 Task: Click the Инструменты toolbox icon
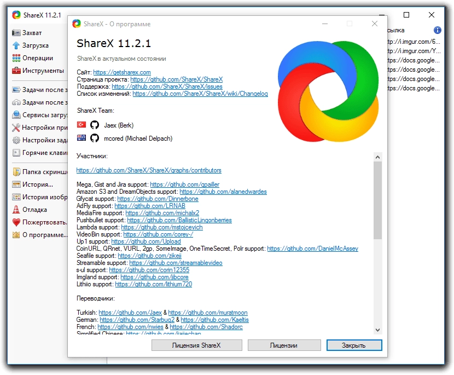coord(16,71)
